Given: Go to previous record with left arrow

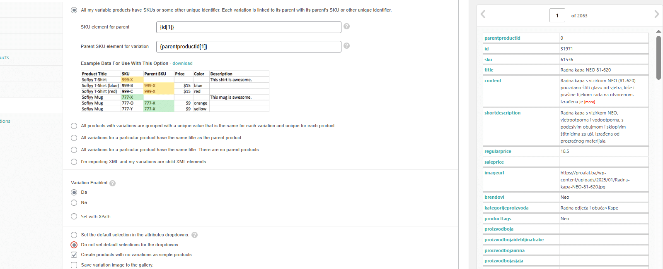Looking at the screenshot, I should point(483,14).
